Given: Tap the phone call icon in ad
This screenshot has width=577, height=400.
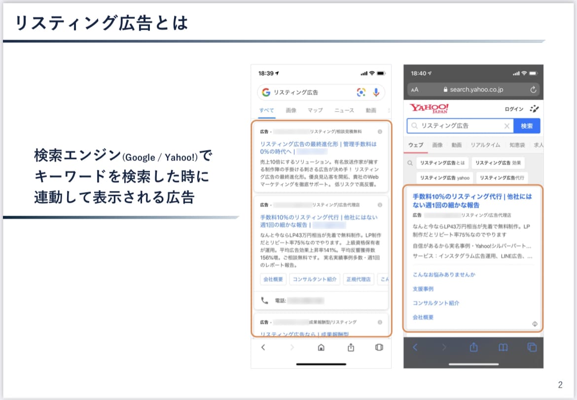Looking at the screenshot, I should (264, 300).
